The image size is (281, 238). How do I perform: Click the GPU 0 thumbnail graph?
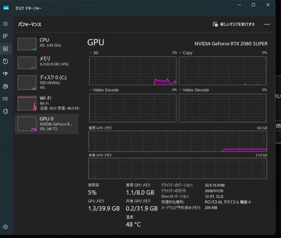[27, 124]
